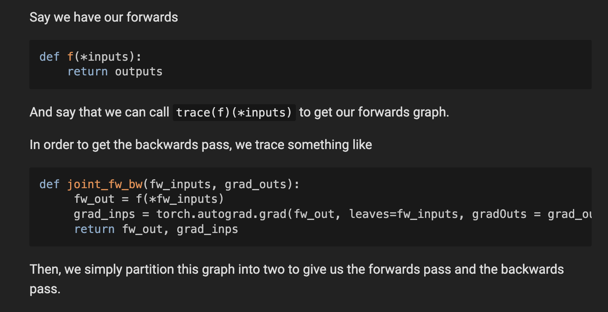Image resolution: width=608 pixels, height=312 pixels.
Task: Click the "return outputs" line's return keyword
Action: (87, 72)
